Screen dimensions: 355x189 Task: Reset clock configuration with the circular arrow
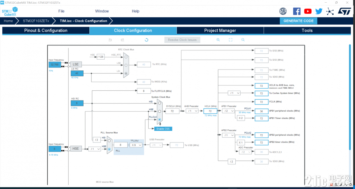pos(147,40)
